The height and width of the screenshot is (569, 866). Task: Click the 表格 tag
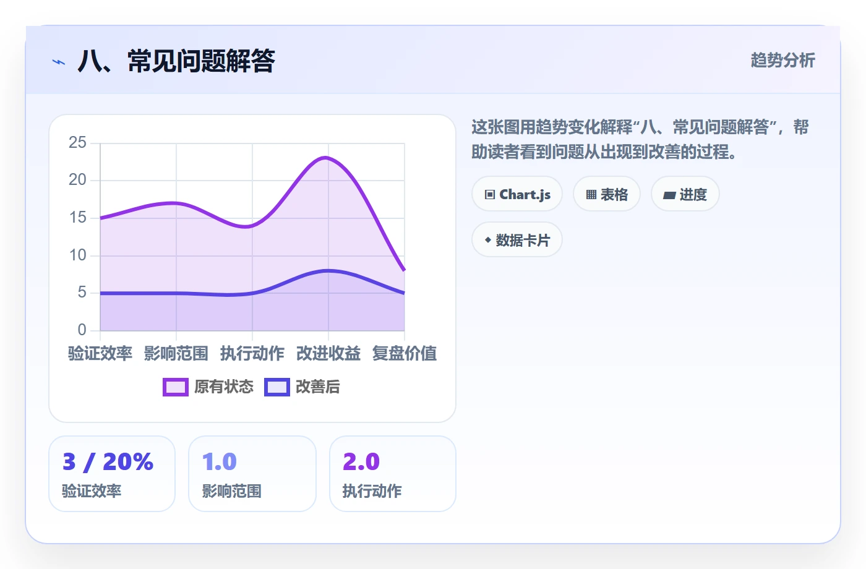point(607,194)
